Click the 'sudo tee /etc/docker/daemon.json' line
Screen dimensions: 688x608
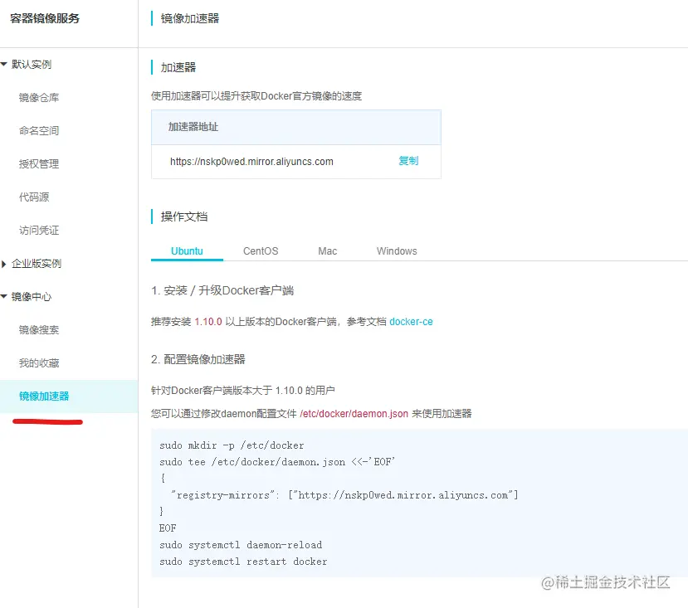[x=277, y=462]
